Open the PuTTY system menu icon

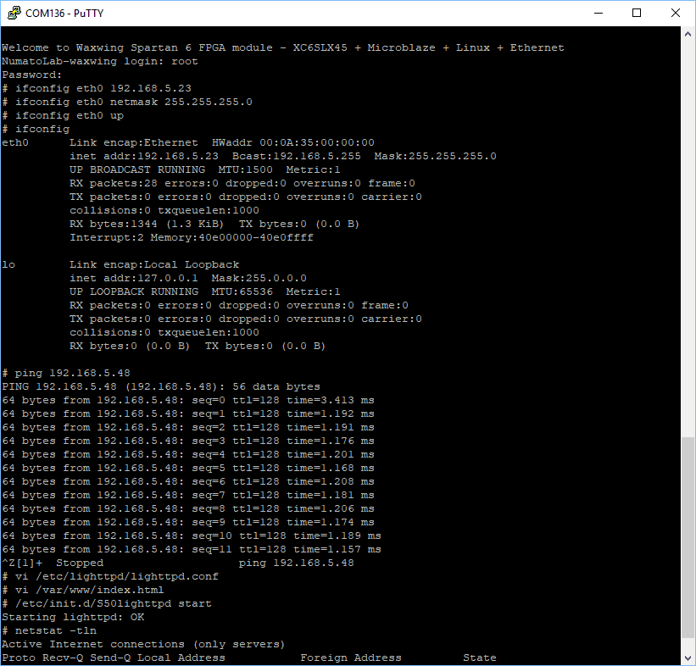(x=13, y=13)
